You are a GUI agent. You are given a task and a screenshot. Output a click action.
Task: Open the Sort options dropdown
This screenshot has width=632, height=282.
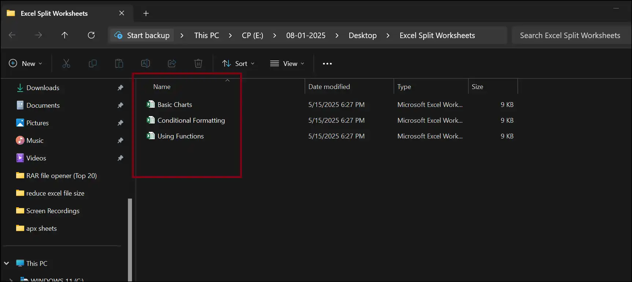[x=238, y=63]
